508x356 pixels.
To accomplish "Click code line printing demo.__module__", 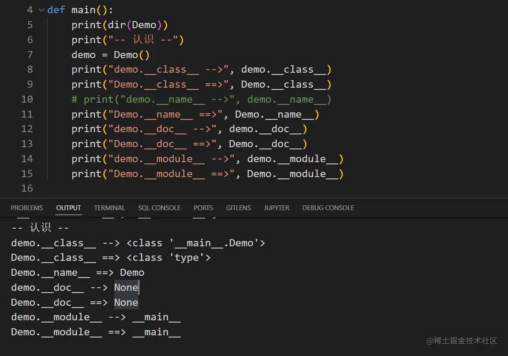I will [207, 159].
